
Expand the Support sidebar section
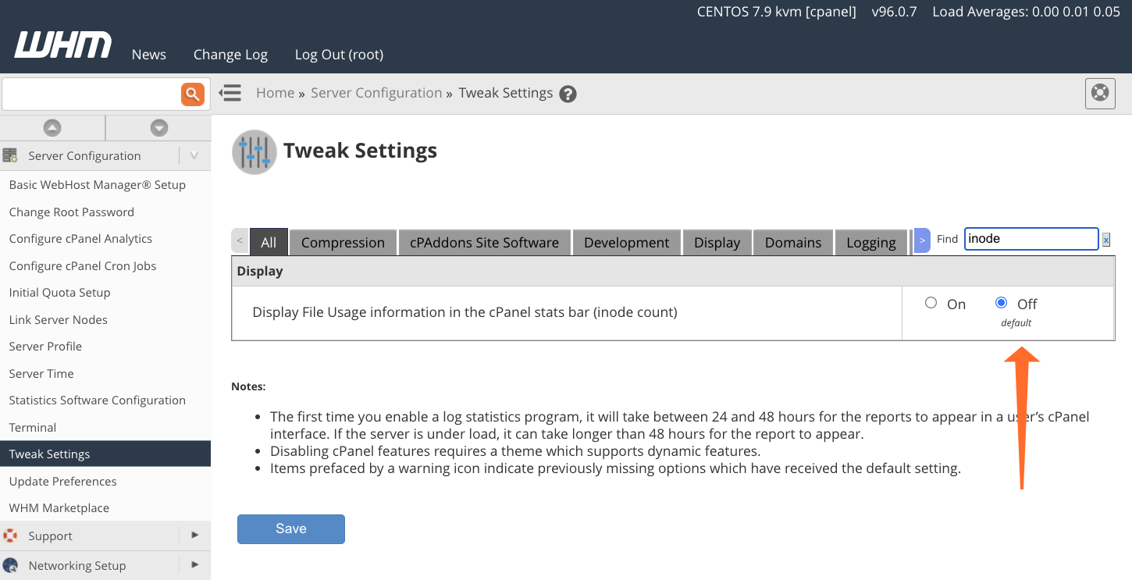194,536
